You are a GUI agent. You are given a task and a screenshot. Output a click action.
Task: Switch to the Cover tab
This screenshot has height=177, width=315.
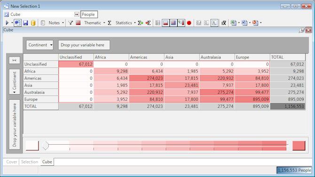[x=11, y=162]
